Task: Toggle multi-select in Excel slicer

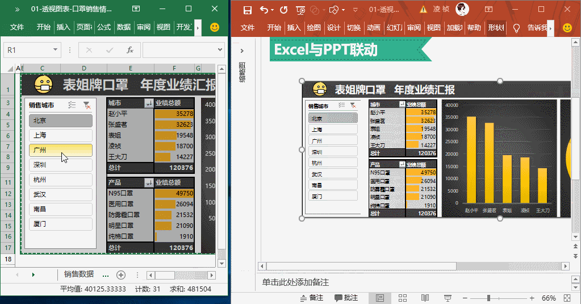Action: (72, 105)
